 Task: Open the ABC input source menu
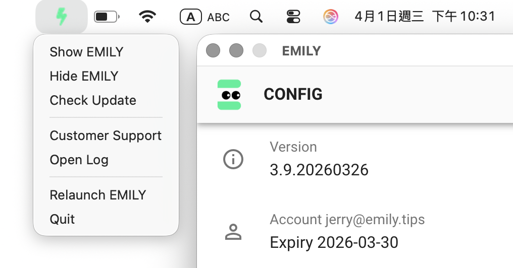(205, 17)
